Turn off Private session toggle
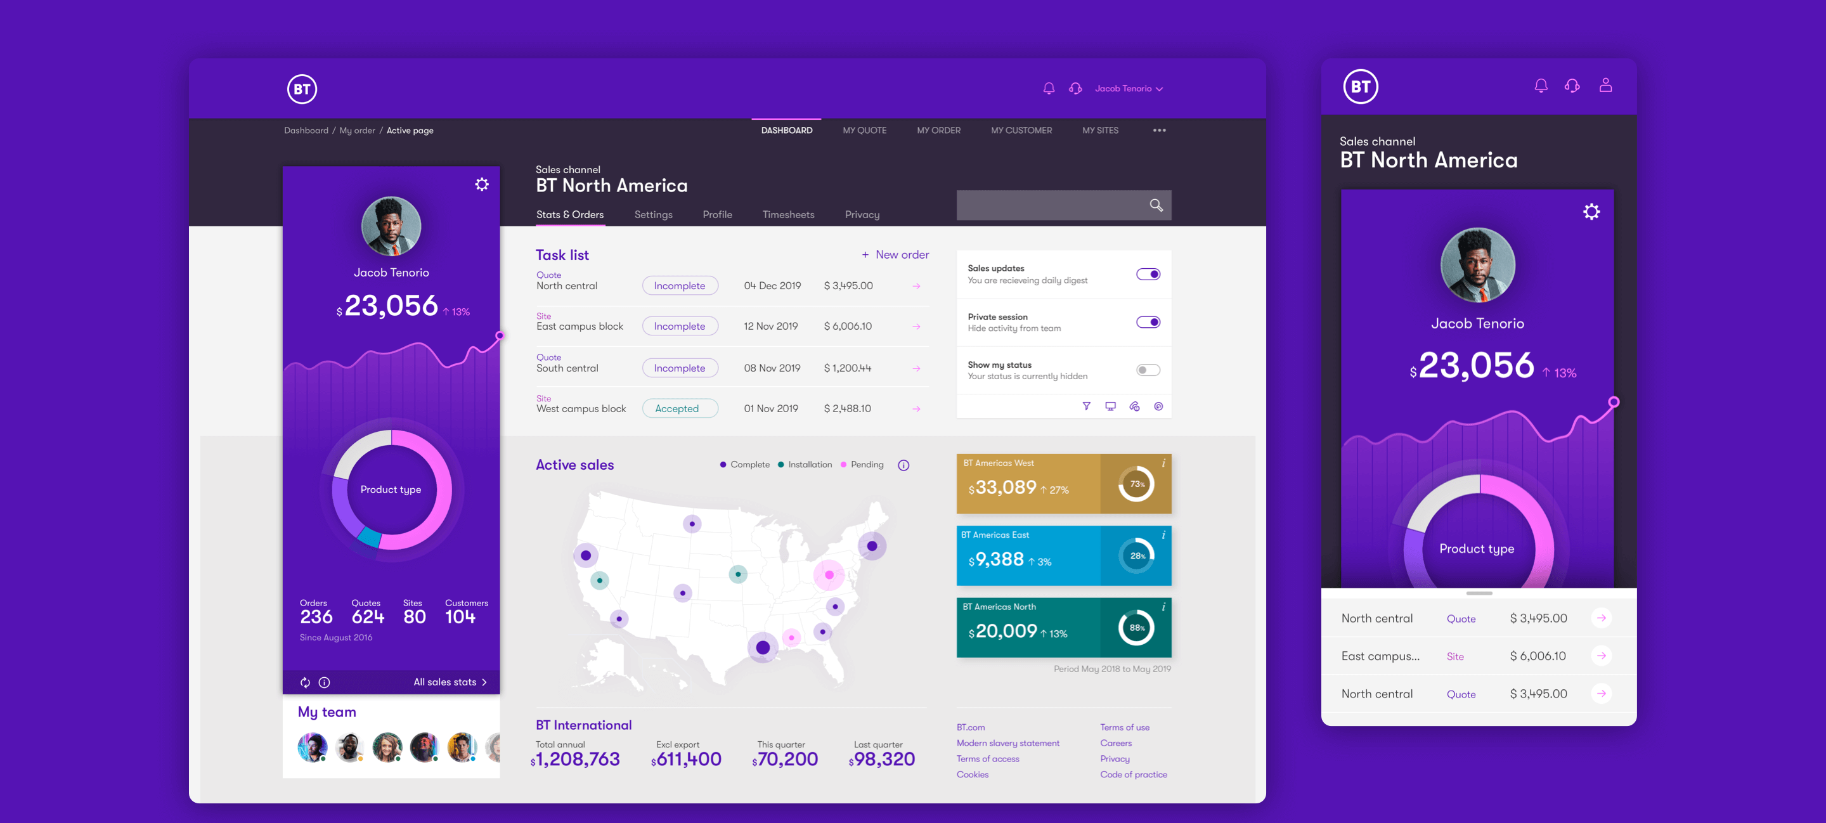The width and height of the screenshot is (1826, 823). pos(1148,323)
